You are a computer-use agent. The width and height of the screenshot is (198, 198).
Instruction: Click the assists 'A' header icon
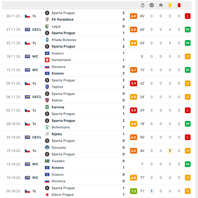pyautogui.click(x=161, y=5)
